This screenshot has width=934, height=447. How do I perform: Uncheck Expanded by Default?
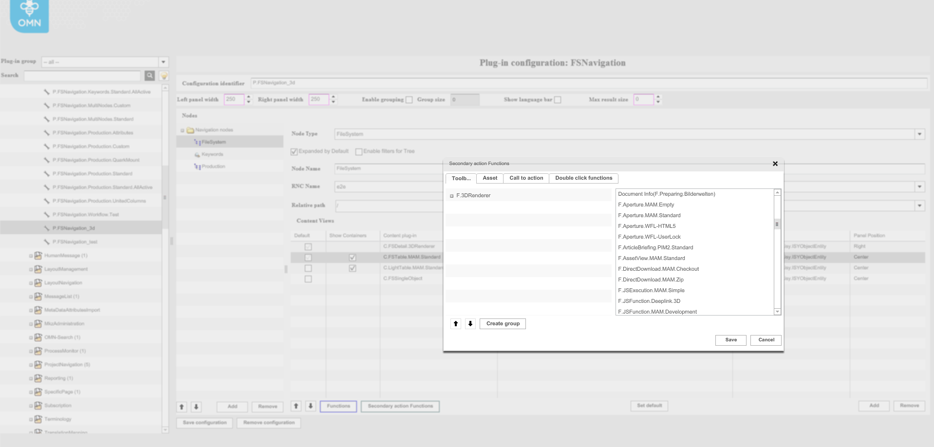tap(294, 151)
